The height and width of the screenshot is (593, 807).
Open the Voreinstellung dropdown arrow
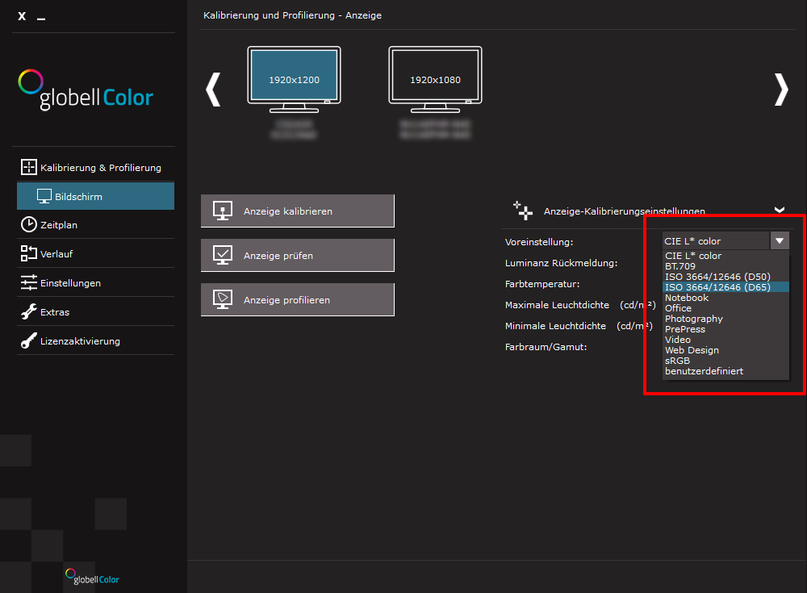click(779, 240)
